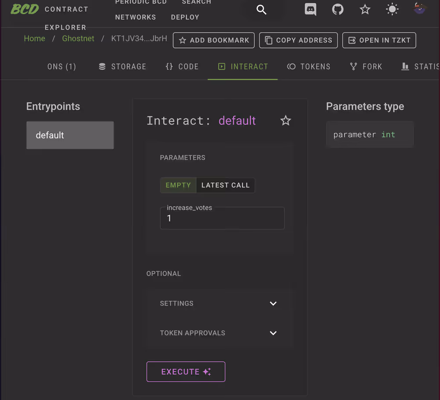The width and height of the screenshot is (440, 400).
Task: Select the LATEST CALL toggle
Action: pos(225,185)
